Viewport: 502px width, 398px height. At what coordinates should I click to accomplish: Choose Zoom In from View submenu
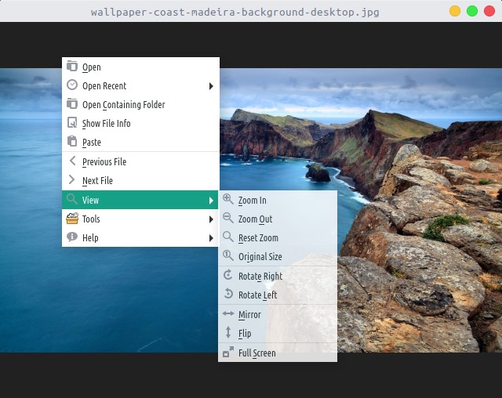[278, 200]
